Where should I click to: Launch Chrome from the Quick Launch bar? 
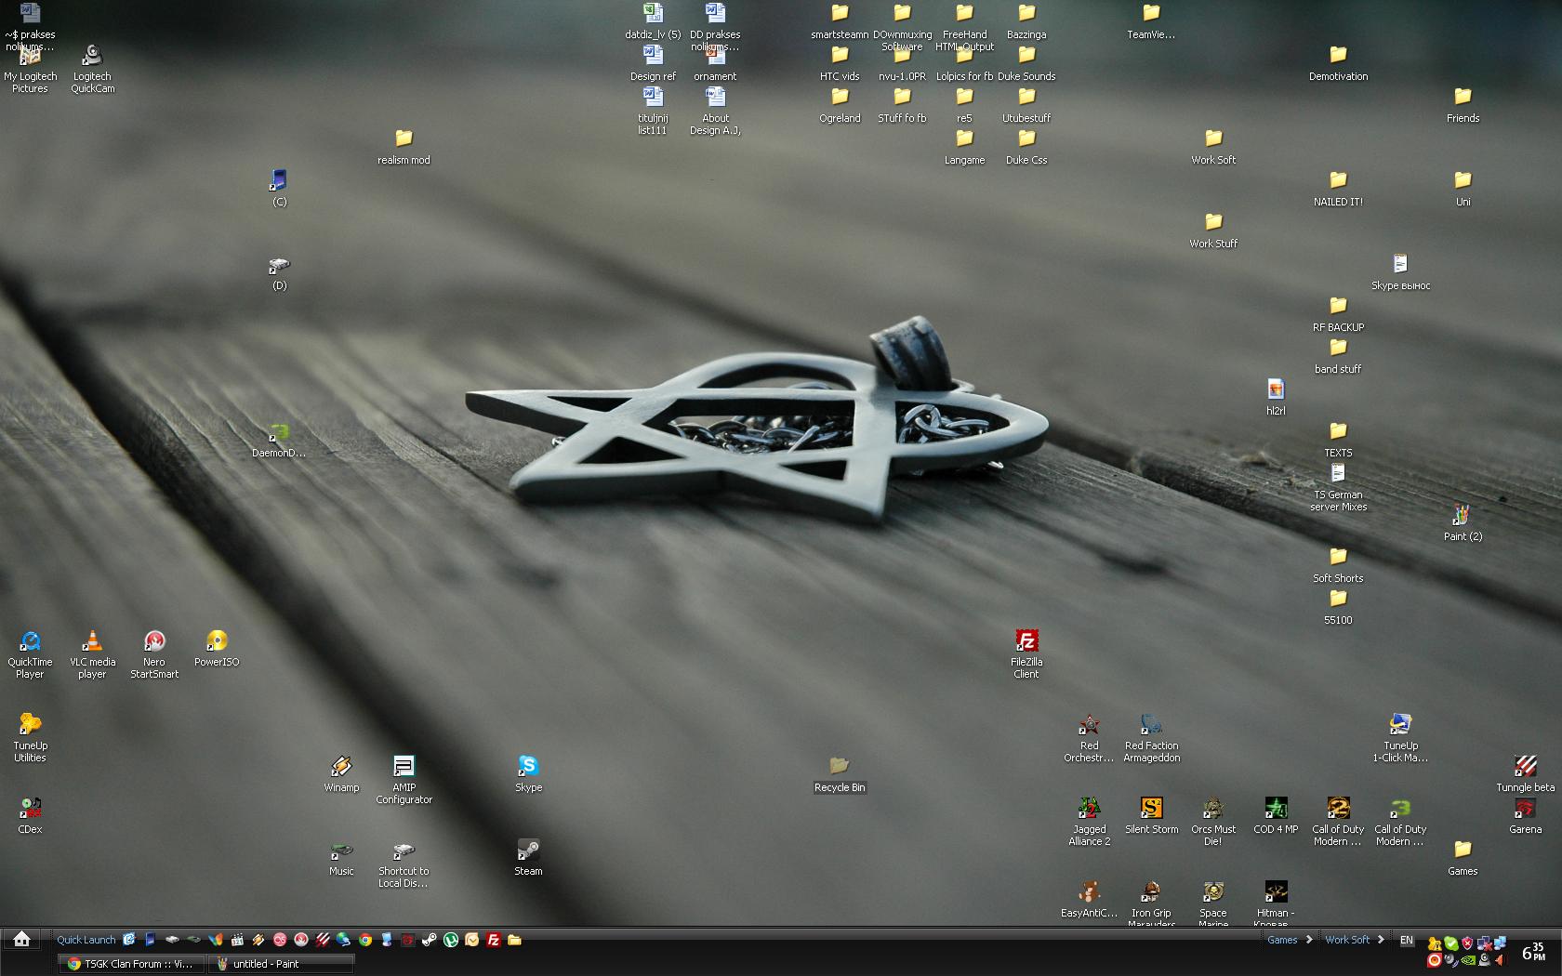pos(364,940)
